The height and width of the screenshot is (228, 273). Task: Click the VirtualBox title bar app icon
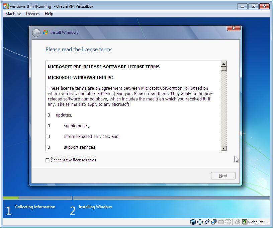tap(6, 6)
